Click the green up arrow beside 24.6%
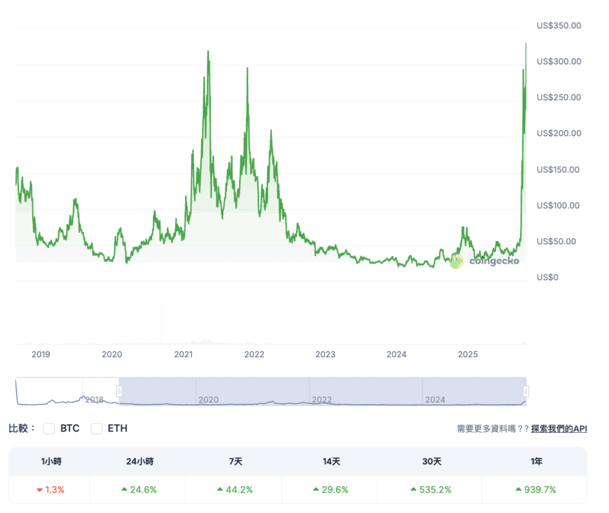609x513 pixels. point(124,490)
